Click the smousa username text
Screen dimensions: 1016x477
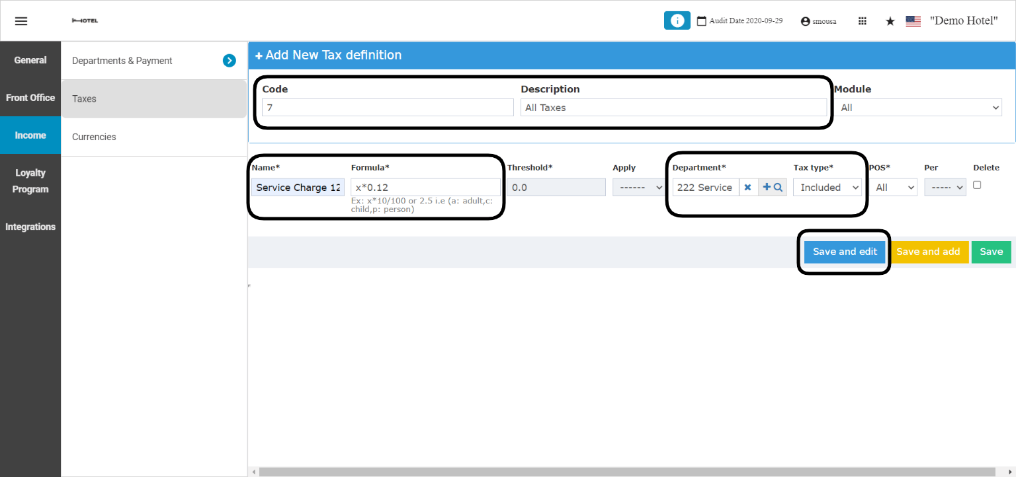pos(824,21)
